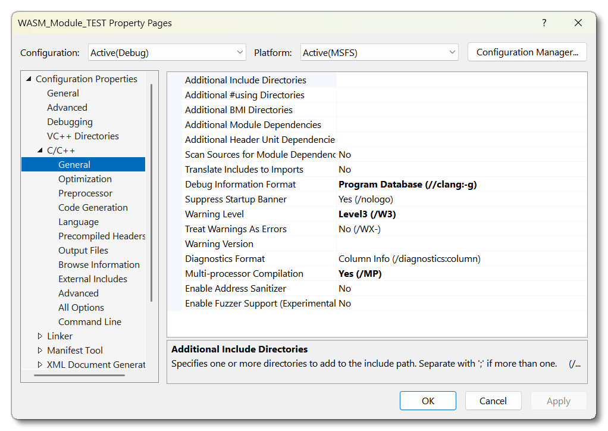This screenshot has width=608, height=431.
Task: Open the Command Line page
Action: (x=89, y=322)
